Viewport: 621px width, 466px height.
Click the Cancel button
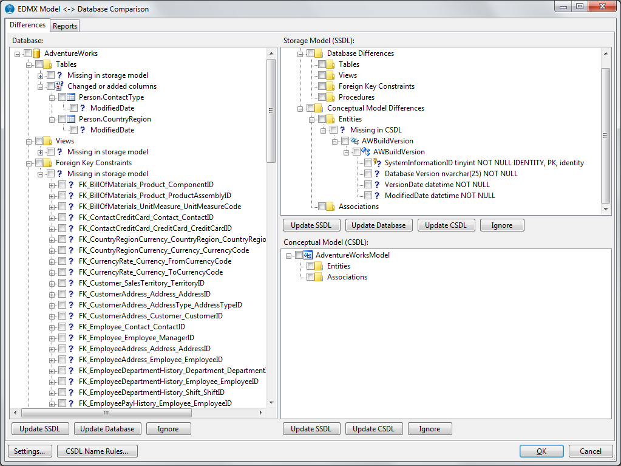pos(591,451)
